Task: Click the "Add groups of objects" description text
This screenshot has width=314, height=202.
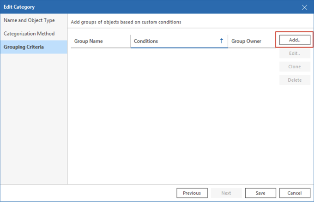Action: click(x=126, y=22)
